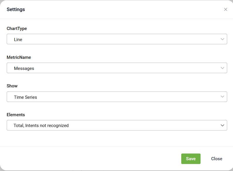Click the chevron arrow in ChartType field
233x171 pixels.
[222, 39]
